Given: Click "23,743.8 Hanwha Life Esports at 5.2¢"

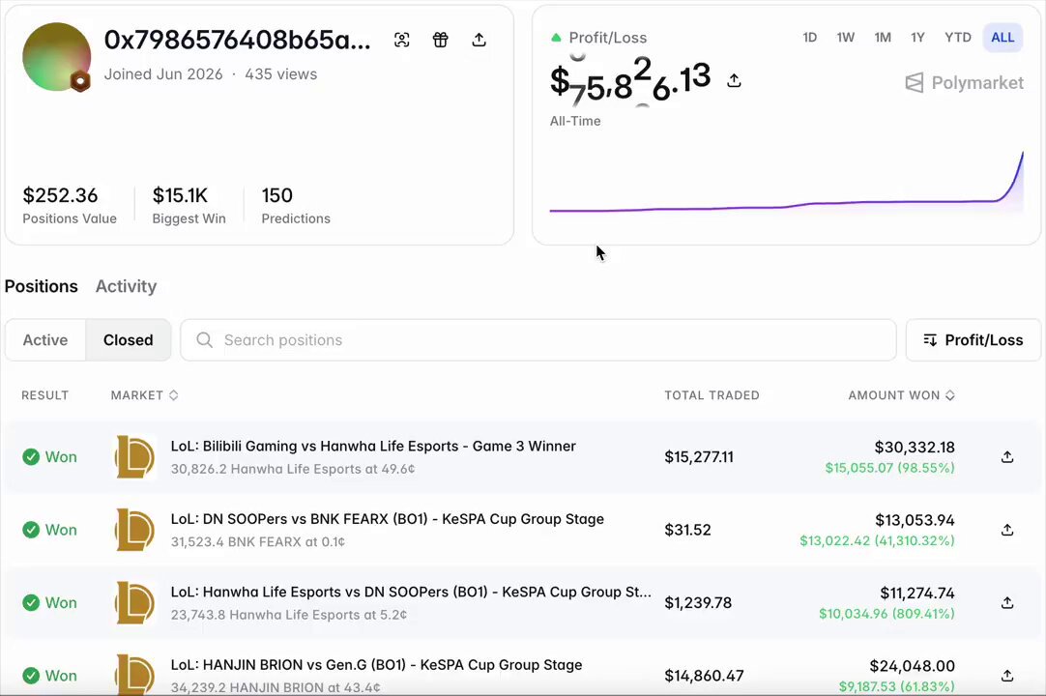Looking at the screenshot, I should click(289, 615).
